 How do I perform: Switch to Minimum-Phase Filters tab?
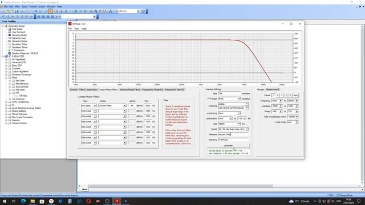point(129,89)
